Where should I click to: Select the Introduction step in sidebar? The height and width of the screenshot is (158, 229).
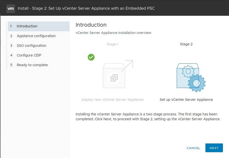[x=27, y=26]
